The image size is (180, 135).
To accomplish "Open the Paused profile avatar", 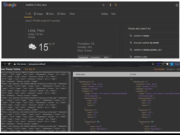I will [x=172, y=64].
